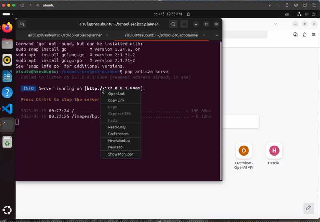Switch to the first terminal tab
The height and width of the screenshot is (222, 320).
[x=64, y=35]
